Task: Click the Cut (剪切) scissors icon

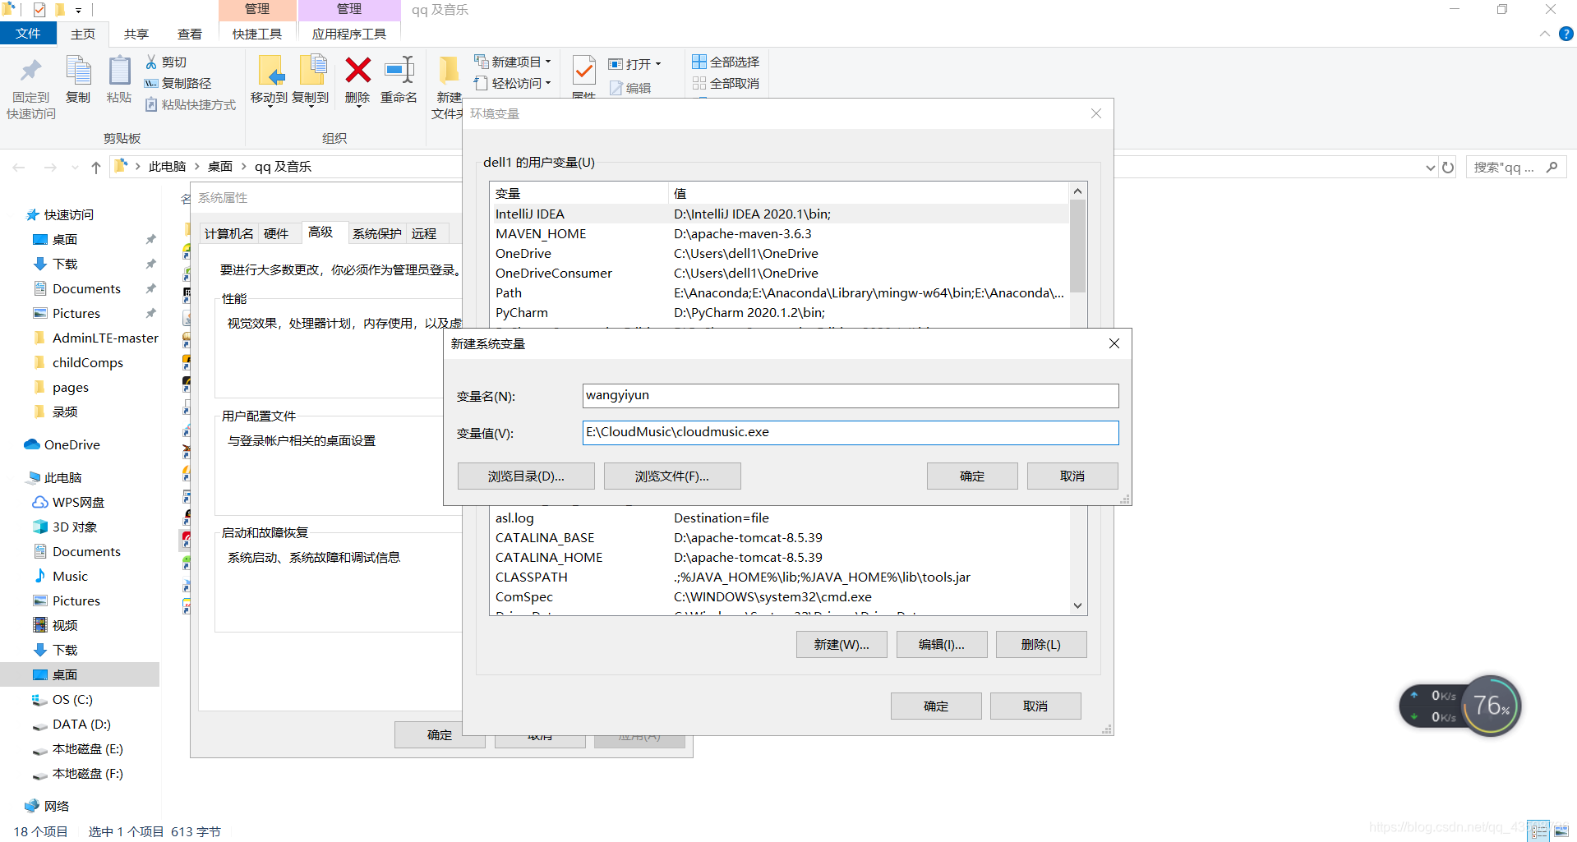Action: point(151,62)
